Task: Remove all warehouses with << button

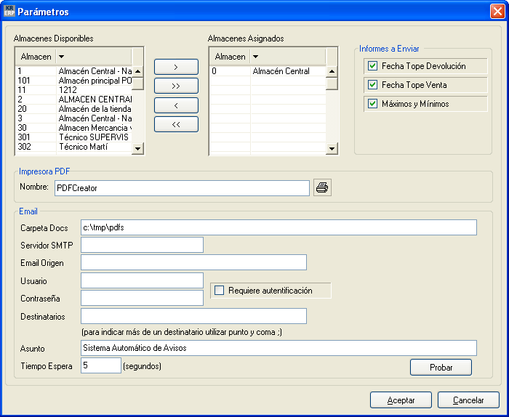Action: point(176,124)
